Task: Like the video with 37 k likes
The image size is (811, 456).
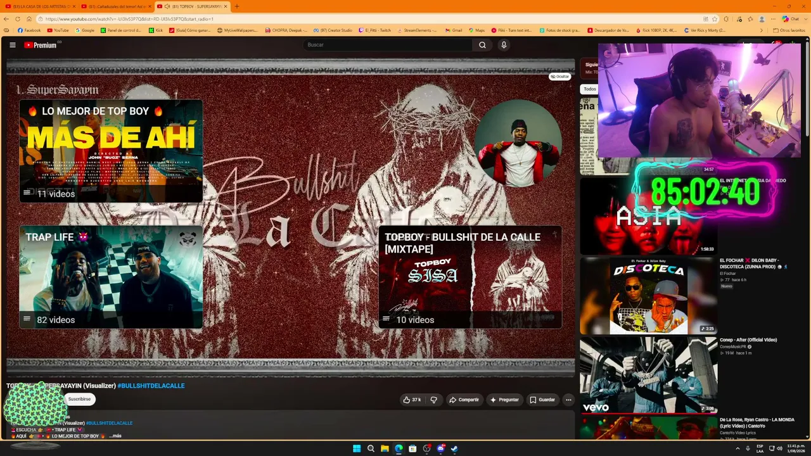Action: [412, 400]
